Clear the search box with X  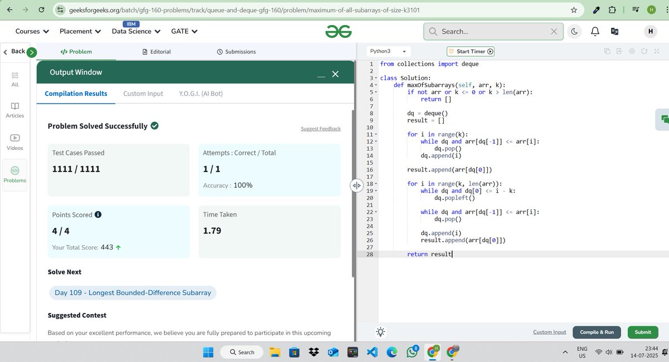(554, 32)
